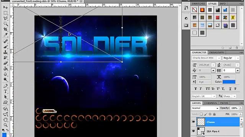Select the Path Selection tool
The width and height of the screenshot is (245, 137).
(x=5, y=97)
